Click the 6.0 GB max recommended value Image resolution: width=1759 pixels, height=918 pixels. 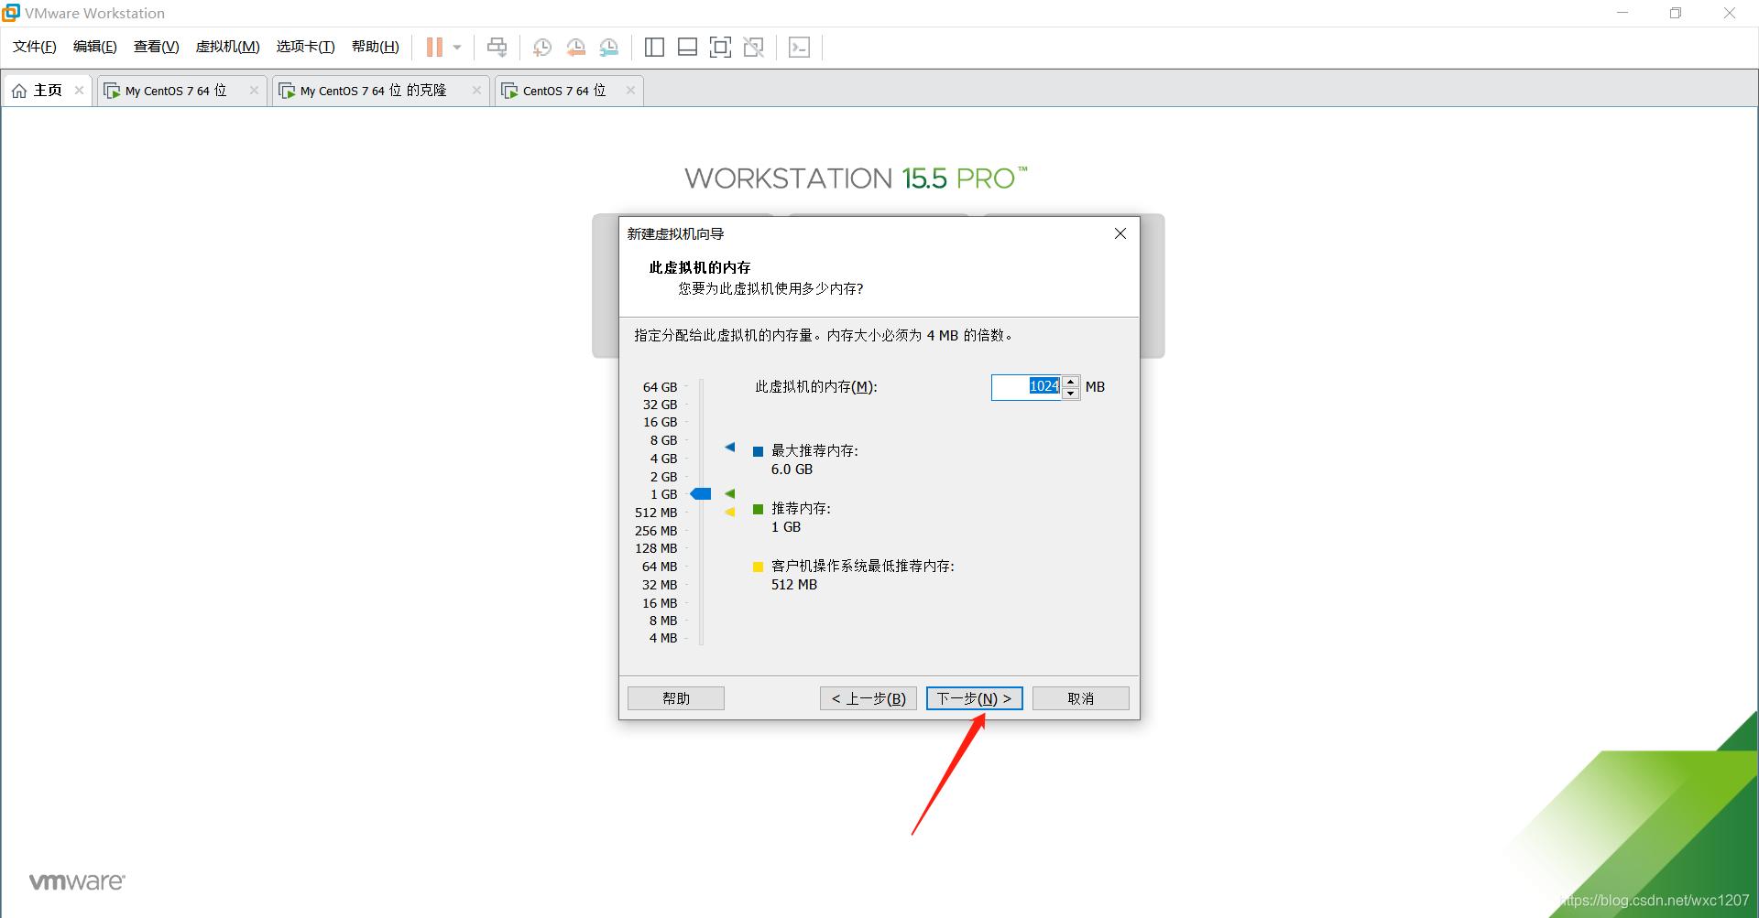(792, 470)
